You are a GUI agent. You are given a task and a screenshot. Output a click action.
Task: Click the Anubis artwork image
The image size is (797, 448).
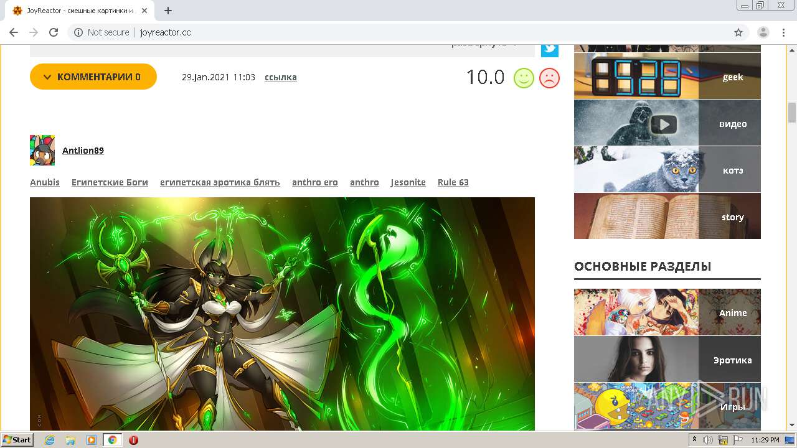click(282, 314)
